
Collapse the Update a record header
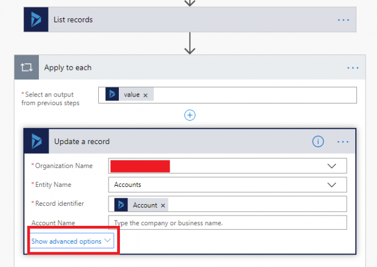coord(190,141)
